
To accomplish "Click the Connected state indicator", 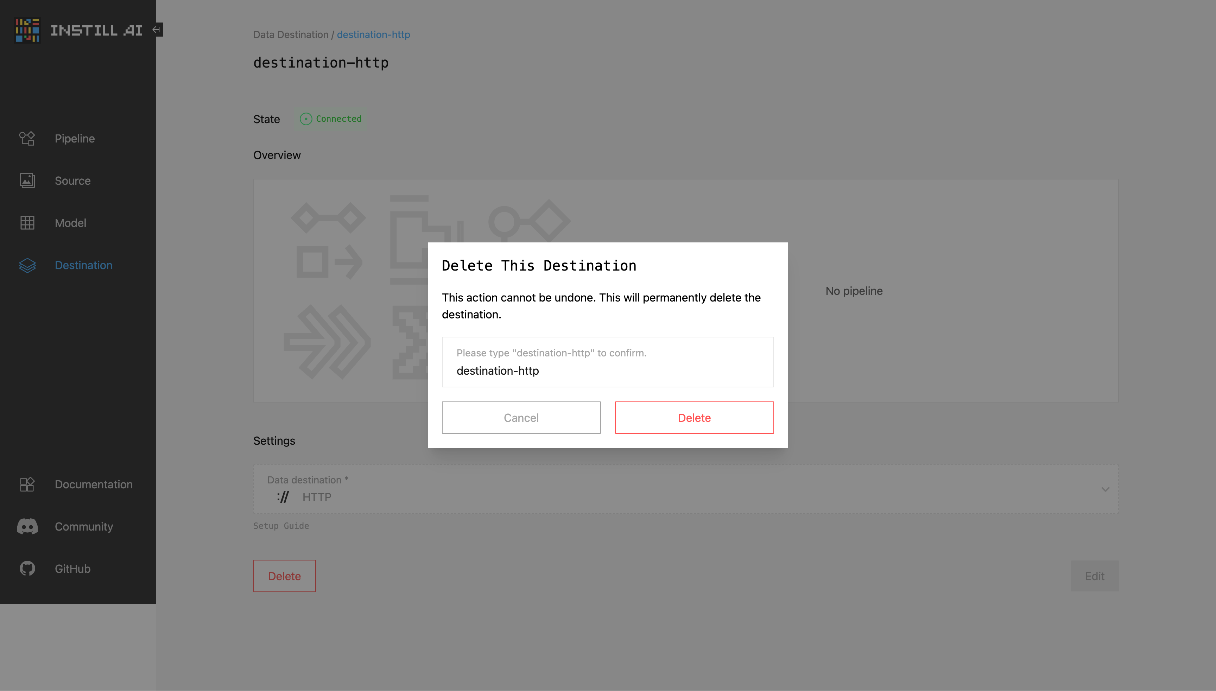I will [330, 119].
